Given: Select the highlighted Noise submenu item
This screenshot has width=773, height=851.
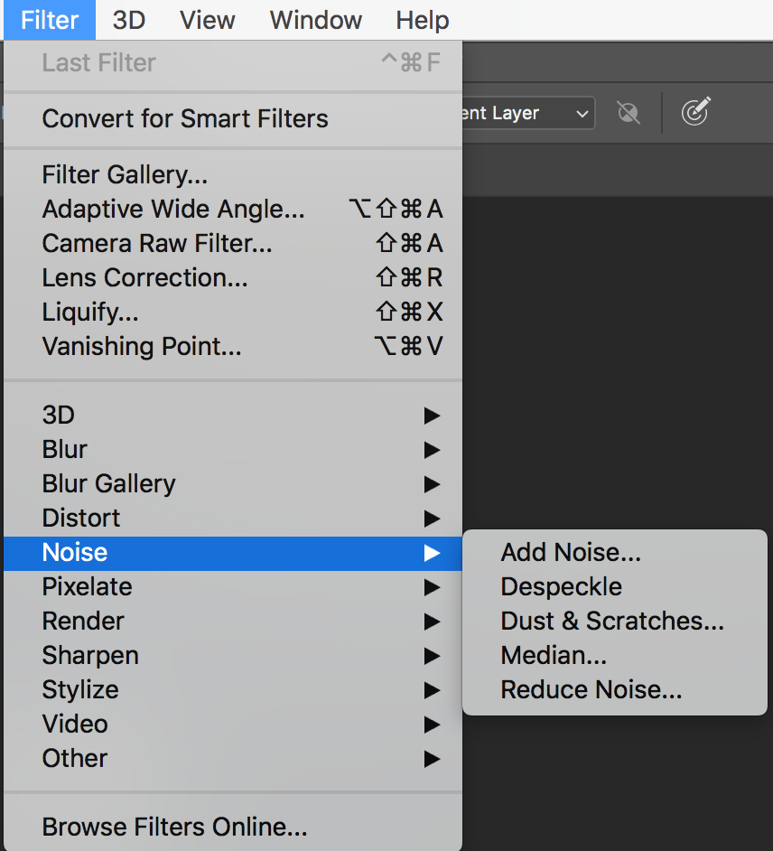Looking at the screenshot, I should point(233,553).
